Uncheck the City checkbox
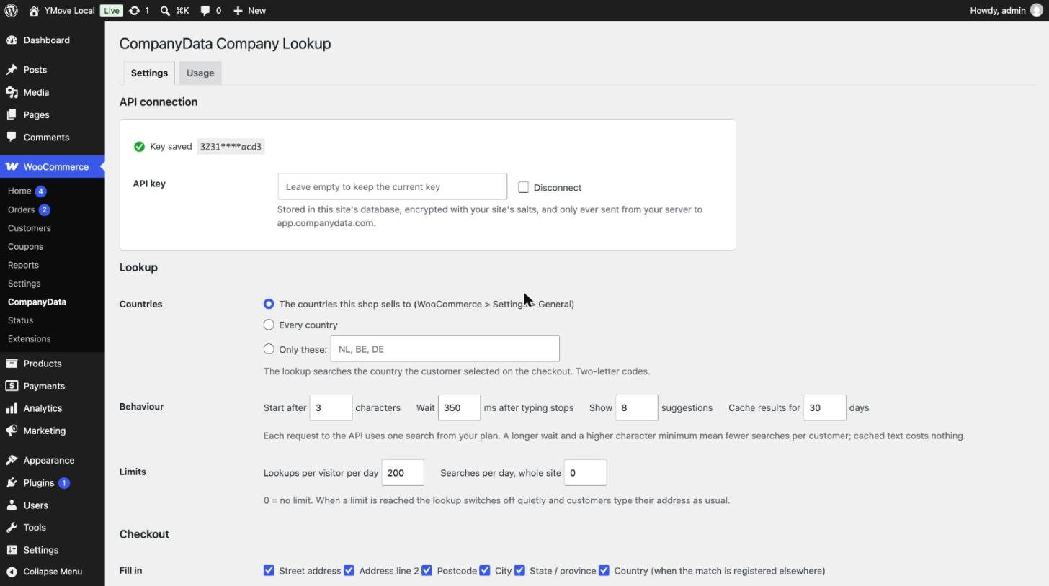The image size is (1049, 586). (485, 571)
